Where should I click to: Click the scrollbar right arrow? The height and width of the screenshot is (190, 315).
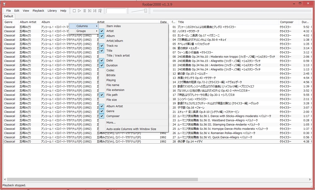point(310,179)
